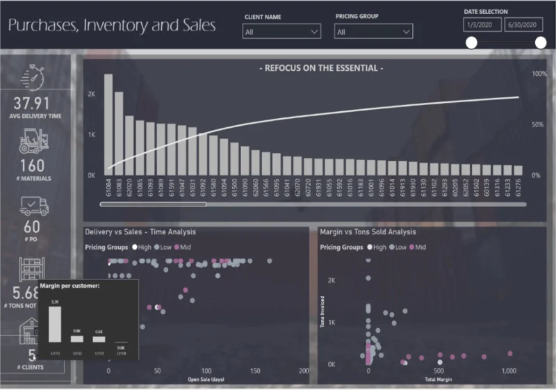Select bar for material 61084

[x=108, y=124]
